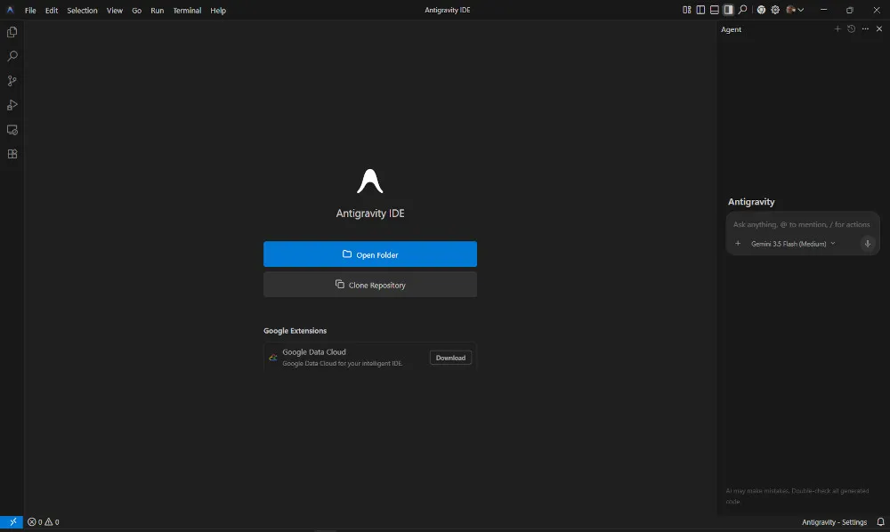The image size is (890, 532).
Task: Open the account avatar dropdown
Action: 795,10
